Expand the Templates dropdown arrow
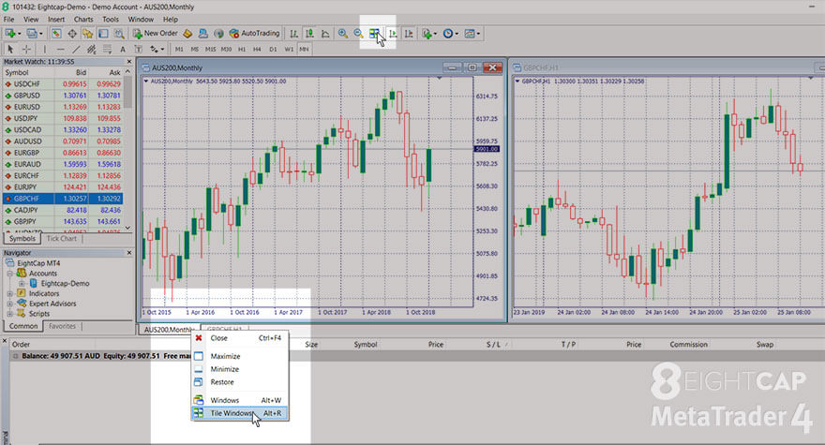This screenshot has height=445, width=825. 478,34
